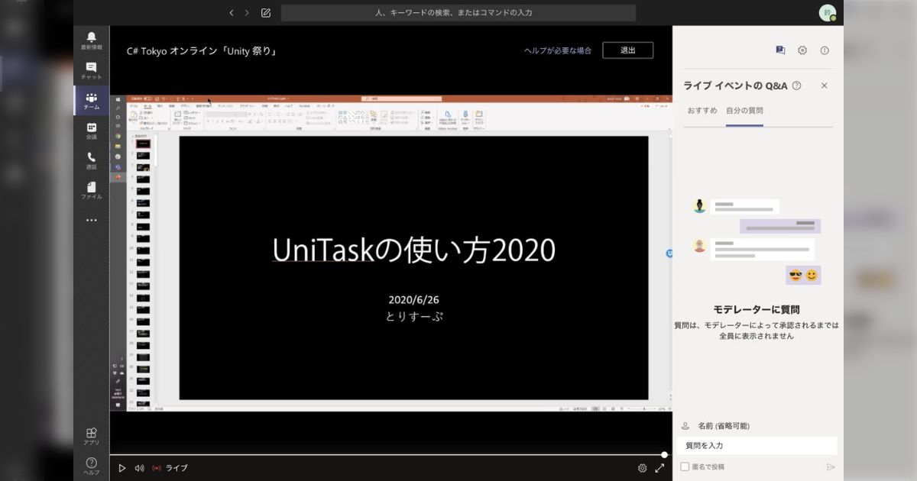The width and height of the screenshot is (917, 481).
Task: Click the 質問を入力 question input field
Action: (x=757, y=445)
